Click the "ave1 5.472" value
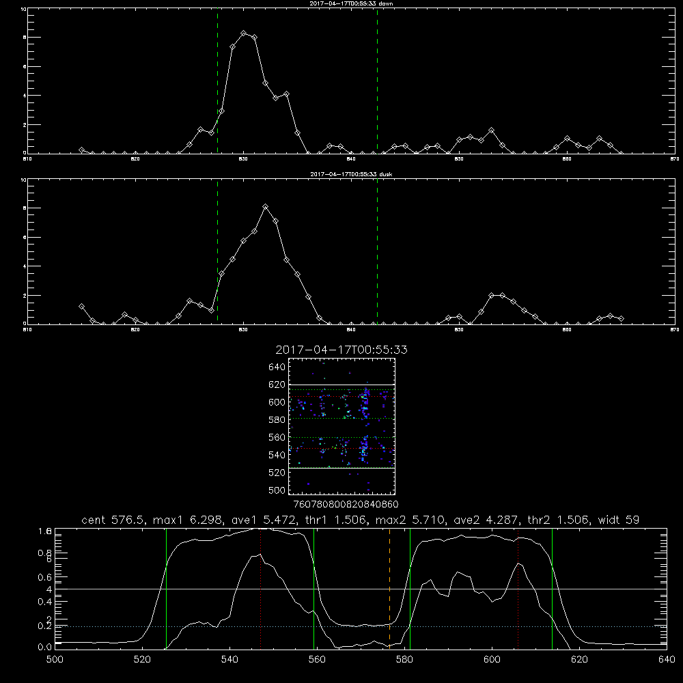Image resolution: width=683 pixels, height=683 pixels. tap(263, 520)
